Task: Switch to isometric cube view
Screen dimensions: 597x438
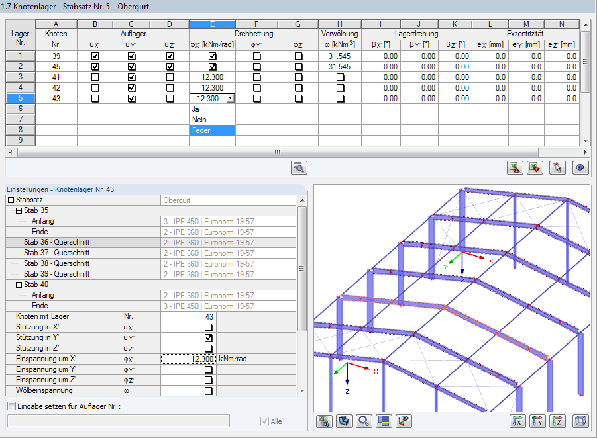Action: coord(580,421)
